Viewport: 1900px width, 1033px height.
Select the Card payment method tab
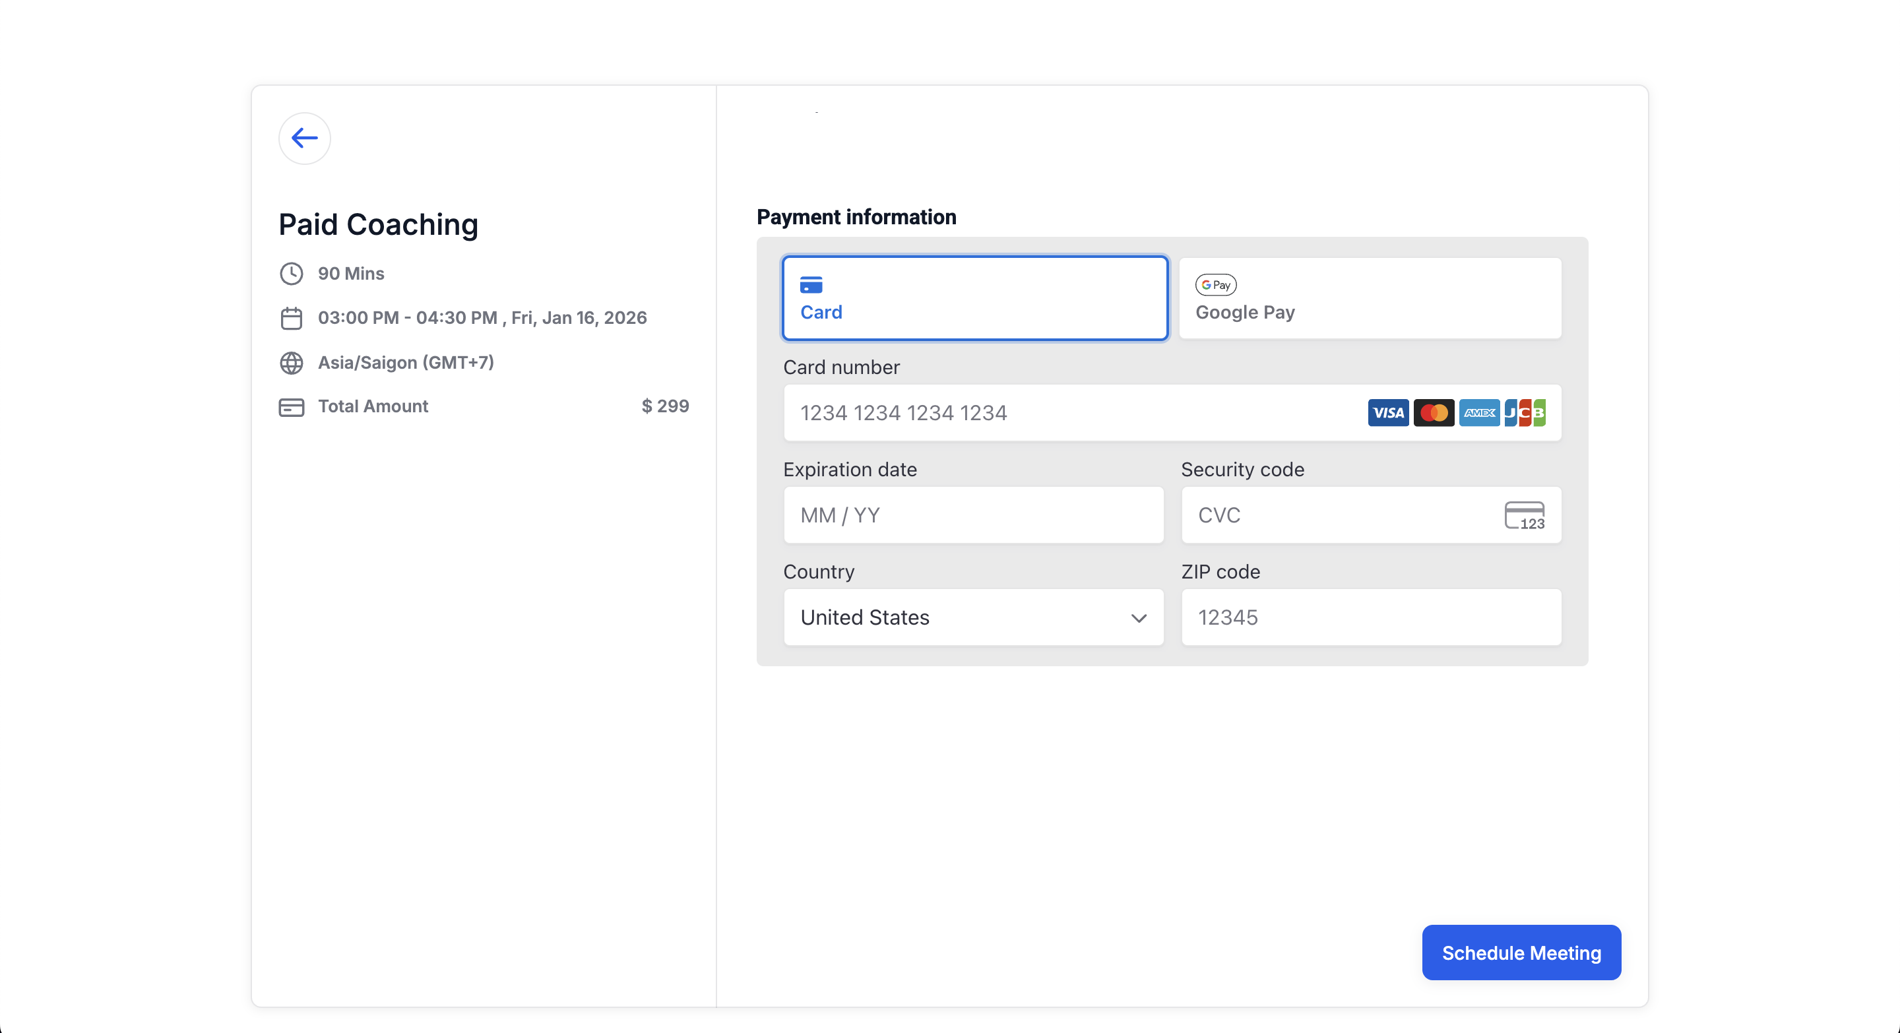974,298
